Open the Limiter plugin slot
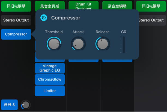167x112 pixels. tap(50, 91)
